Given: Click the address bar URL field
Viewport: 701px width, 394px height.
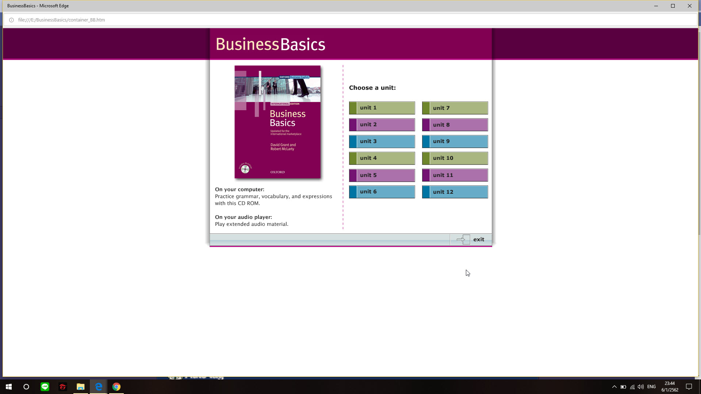Looking at the screenshot, I should pyautogui.click(x=350, y=20).
